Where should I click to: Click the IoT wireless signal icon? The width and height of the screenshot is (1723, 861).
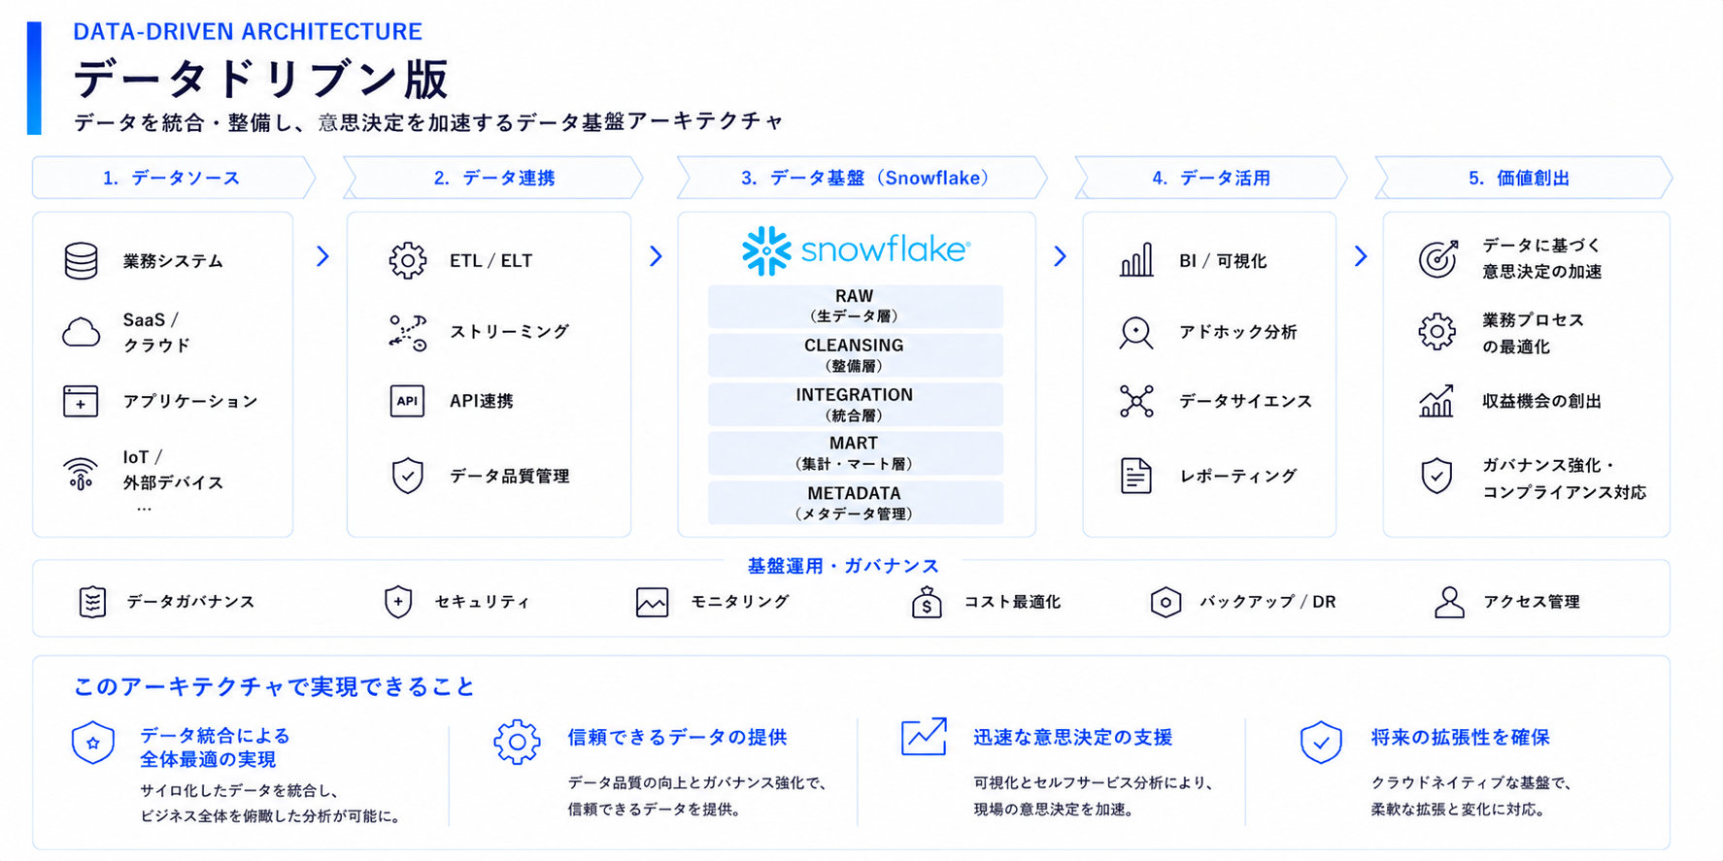(x=81, y=473)
